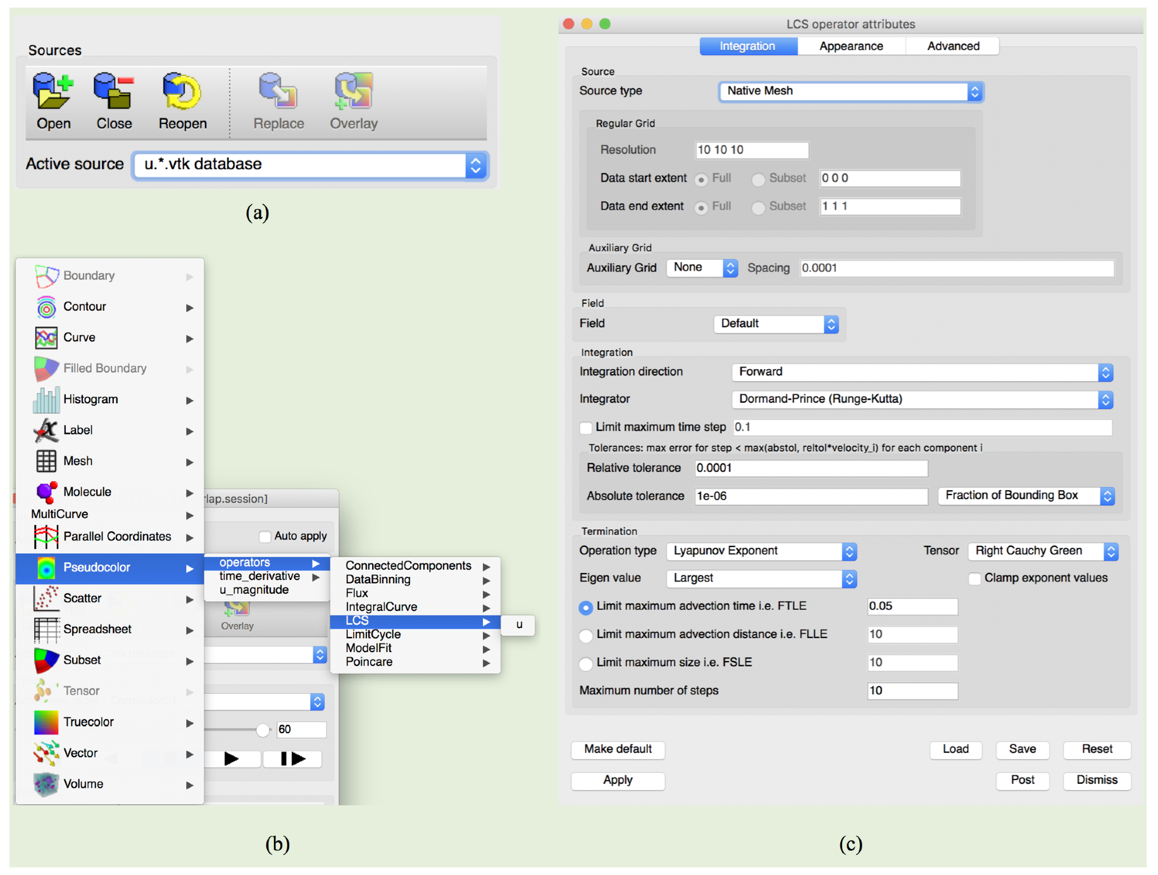Image resolution: width=1158 pixels, height=875 pixels.
Task: Click the Open source icon
Action: click(x=53, y=92)
